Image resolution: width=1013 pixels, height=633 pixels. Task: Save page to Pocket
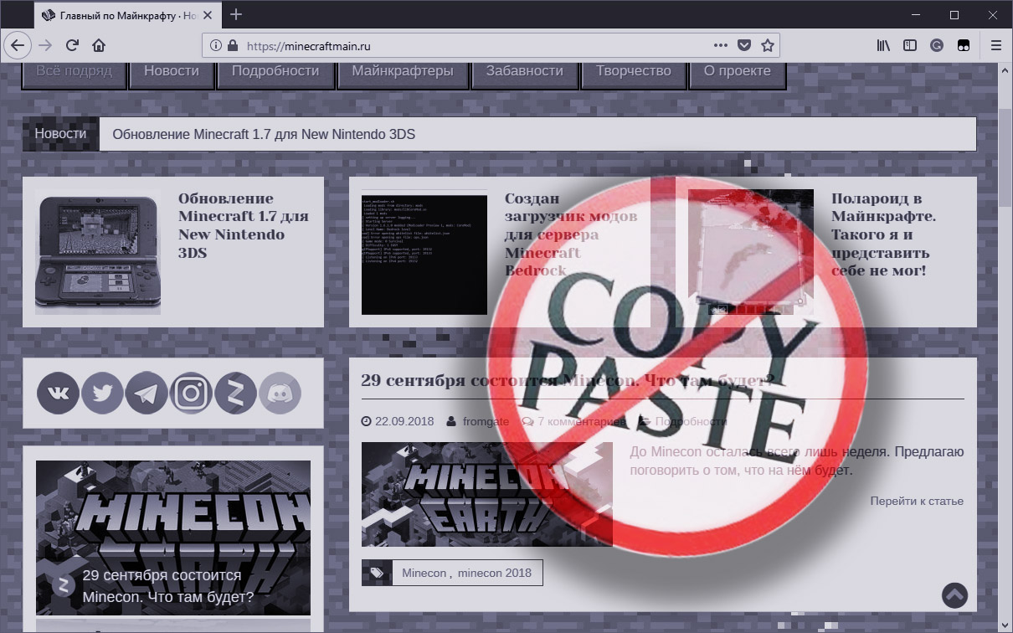tap(743, 45)
